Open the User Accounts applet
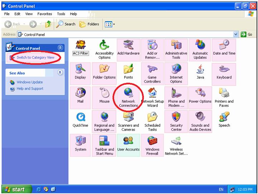Viewport: 258px width, 194px height. (128, 143)
